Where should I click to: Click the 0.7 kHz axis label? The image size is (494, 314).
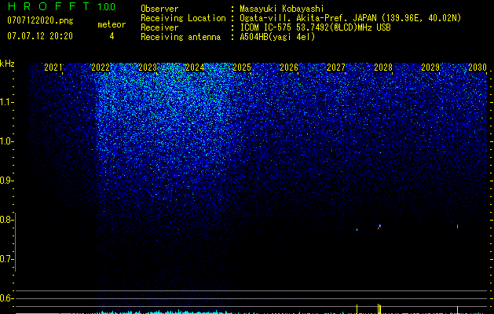click(6, 259)
